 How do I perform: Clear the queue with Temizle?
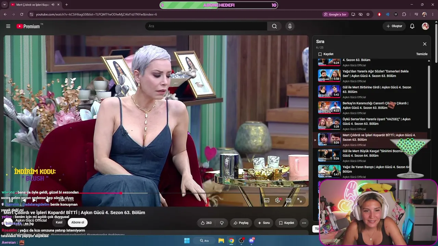[422, 54]
